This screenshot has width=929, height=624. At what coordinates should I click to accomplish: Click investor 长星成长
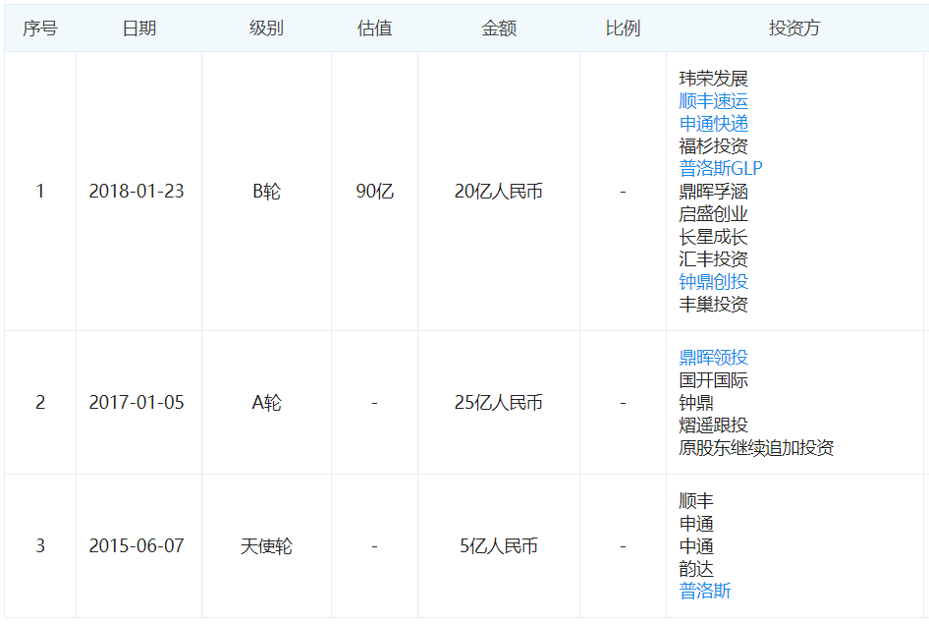tap(713, 237)
